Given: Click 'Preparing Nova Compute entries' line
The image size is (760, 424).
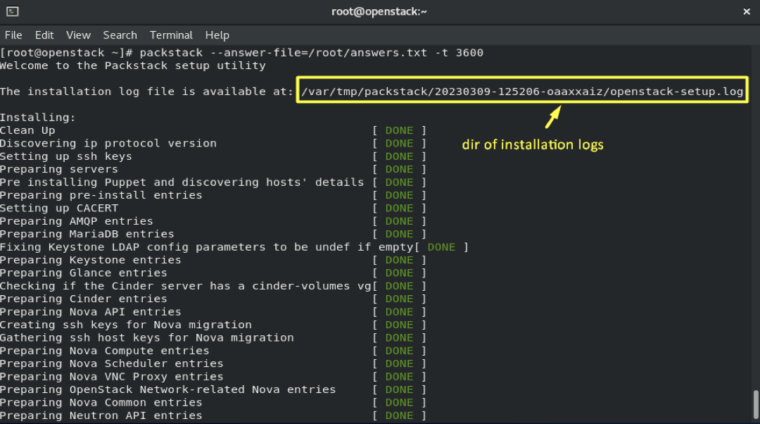Looking at the screenshot, I should tap(105, 350).
